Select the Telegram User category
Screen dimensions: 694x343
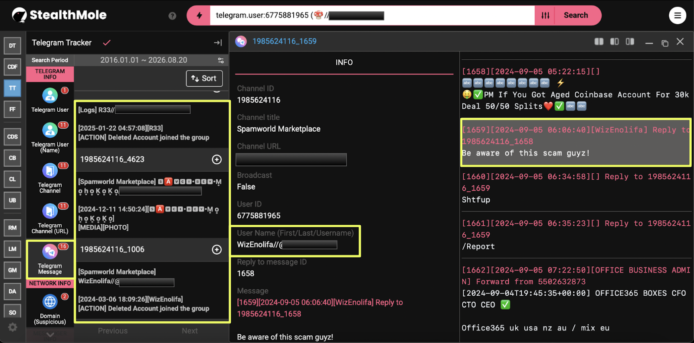pyautogui.click(x=50, y=100)
